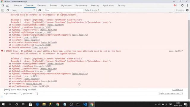This screenshot has height=107, width=190.
Task: Open the terminal window from the taskbar
Action: 78,104
